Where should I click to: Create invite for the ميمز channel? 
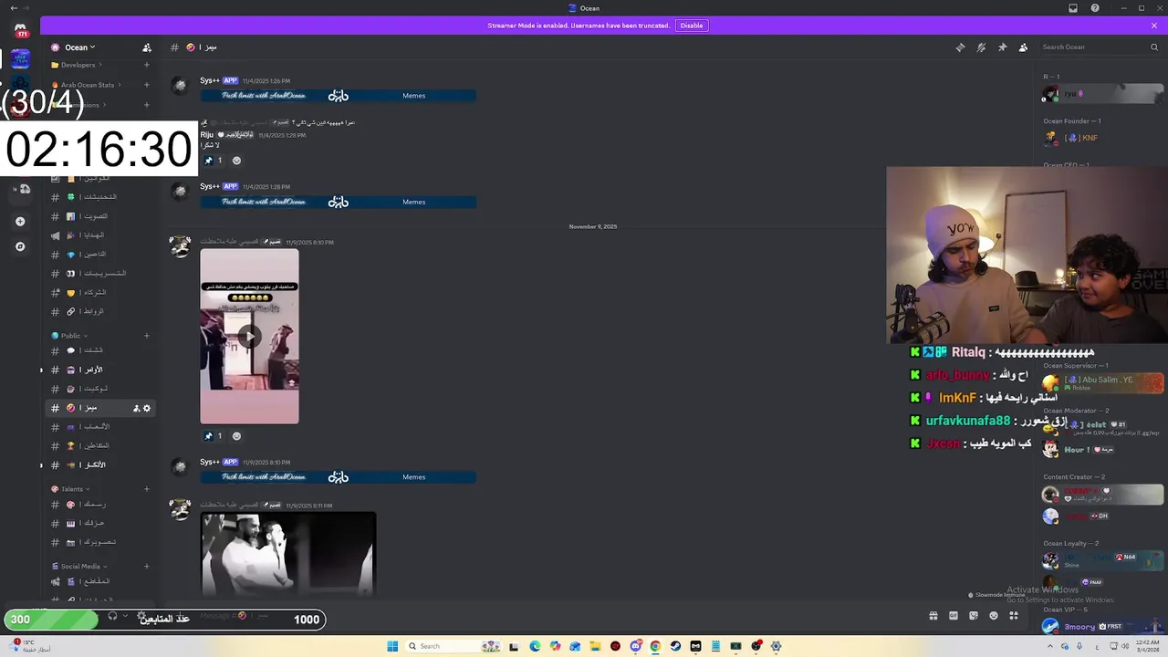pyautogui.click(x=136, y=408)
